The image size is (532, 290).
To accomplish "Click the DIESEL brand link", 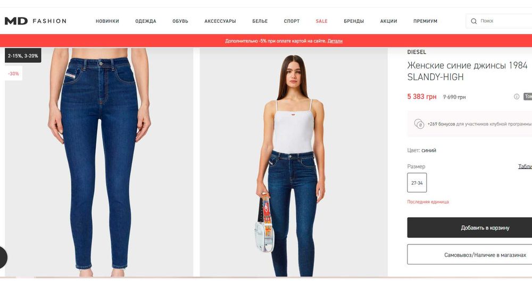I will (x=417, y=52).
